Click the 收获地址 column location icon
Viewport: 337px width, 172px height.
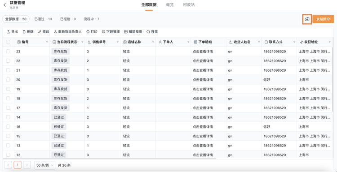(x=302, y=42)
